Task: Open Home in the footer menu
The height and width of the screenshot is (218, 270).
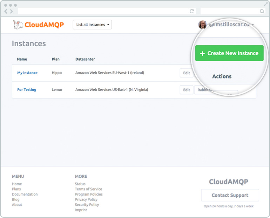Action: [17, 184]
